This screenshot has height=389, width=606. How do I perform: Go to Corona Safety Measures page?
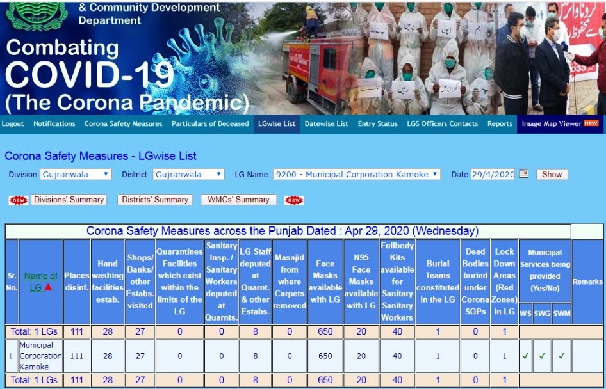[123, 124]
